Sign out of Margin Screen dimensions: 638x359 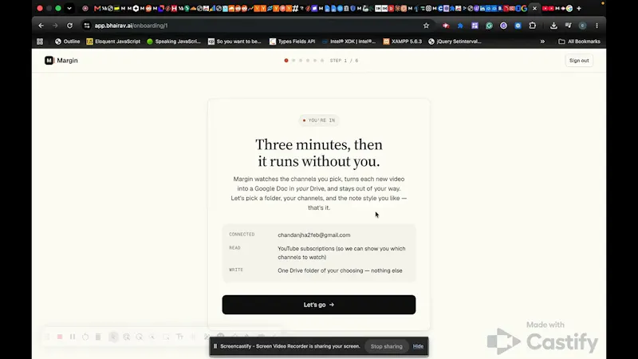pos(579,61)
